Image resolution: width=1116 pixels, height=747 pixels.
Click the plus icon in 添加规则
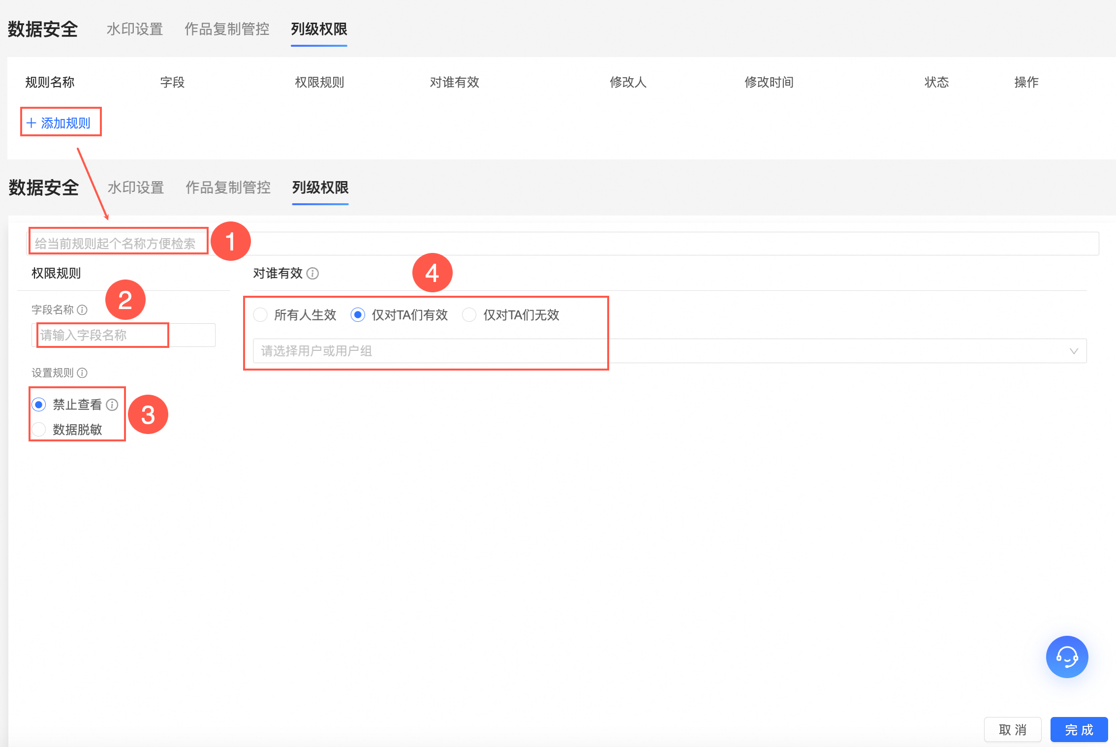pos(31,123)
